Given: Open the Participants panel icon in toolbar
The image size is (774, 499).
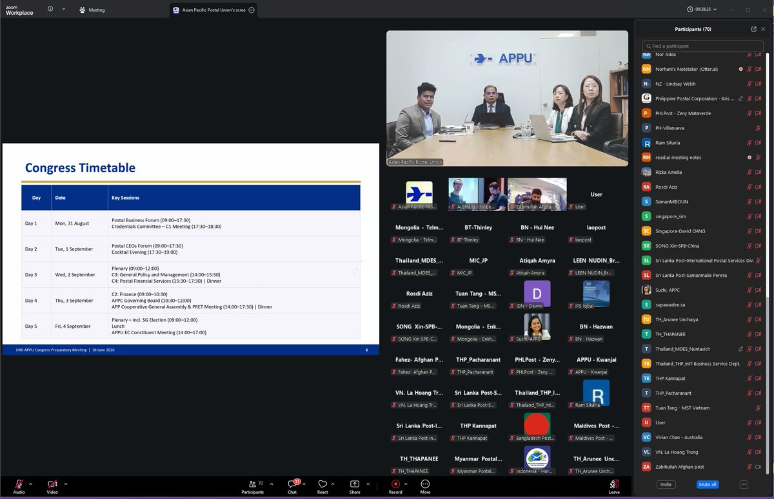Looking at the screenshot, I should [x=252, y=484].
